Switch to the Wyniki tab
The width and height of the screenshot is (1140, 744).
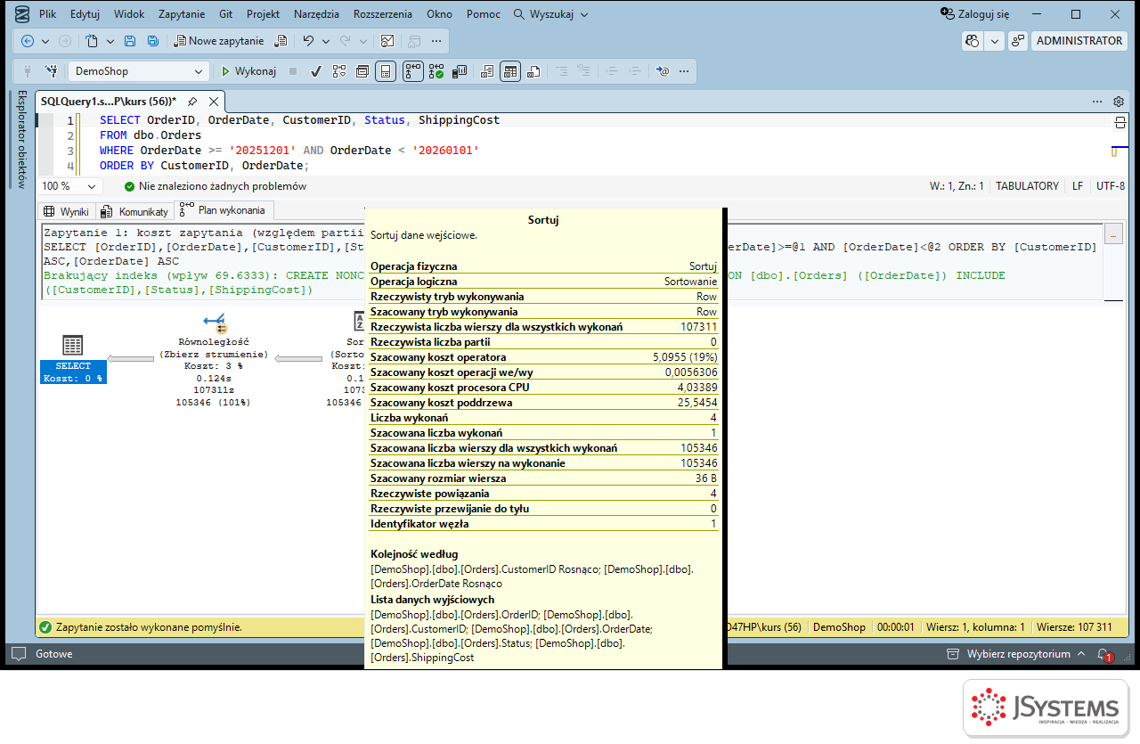67,211
